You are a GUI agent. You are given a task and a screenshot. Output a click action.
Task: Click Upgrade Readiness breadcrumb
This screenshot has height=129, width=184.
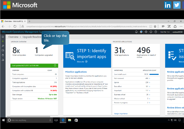32,37
